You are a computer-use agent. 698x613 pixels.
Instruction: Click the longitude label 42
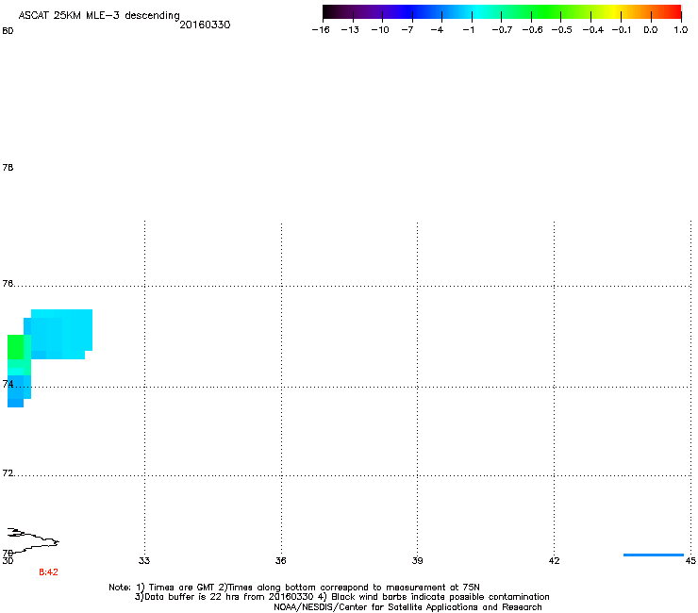[x=554, y=560]
